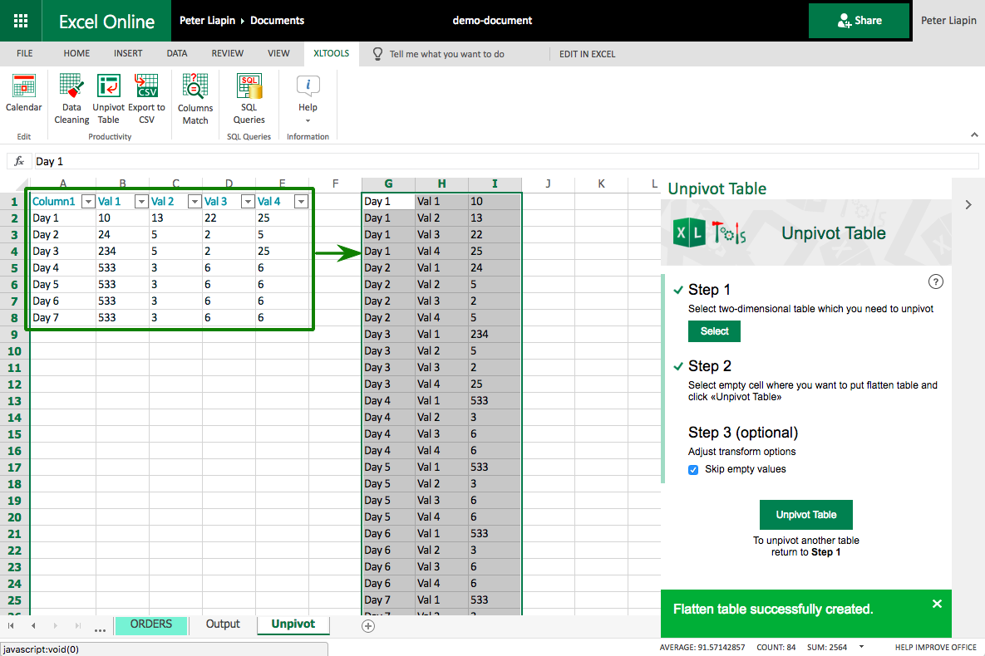Viewport: 985px width, 656px height.
Task: Switch to the VIEW ribbon tab
Action: coord(279,53)
